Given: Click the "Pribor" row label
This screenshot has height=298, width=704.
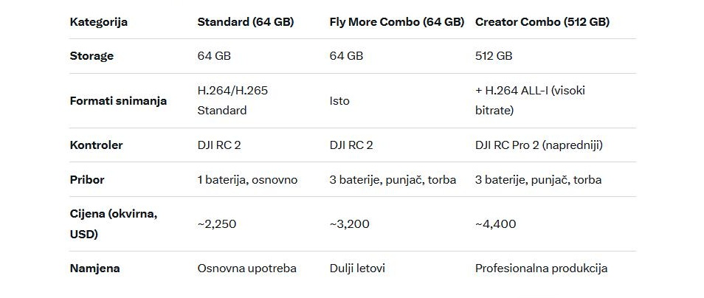Looking at the screenshot, I should (86, 179).
